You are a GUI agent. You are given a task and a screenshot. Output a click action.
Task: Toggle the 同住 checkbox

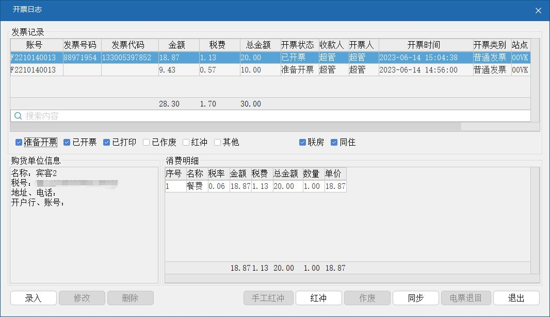(x=334, y=142)
